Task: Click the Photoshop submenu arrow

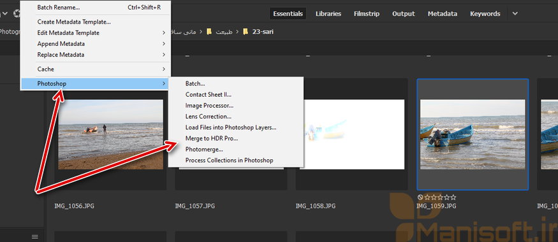Action: point(164,83)
